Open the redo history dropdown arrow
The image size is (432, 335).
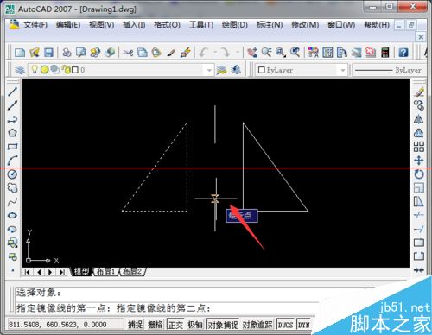coord(238,53)
